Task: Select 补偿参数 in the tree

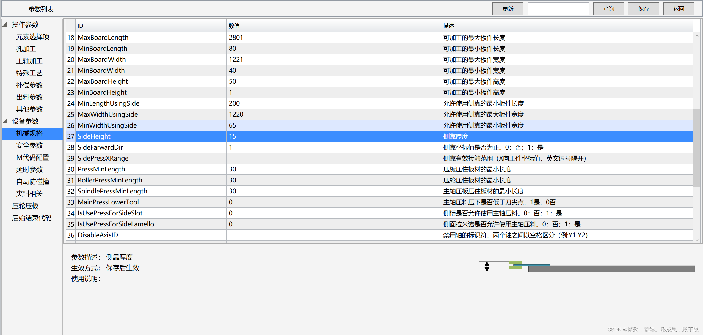Action: (29, 85)
